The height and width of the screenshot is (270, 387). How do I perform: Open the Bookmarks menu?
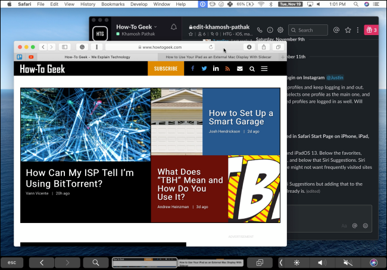click(113, 4)
